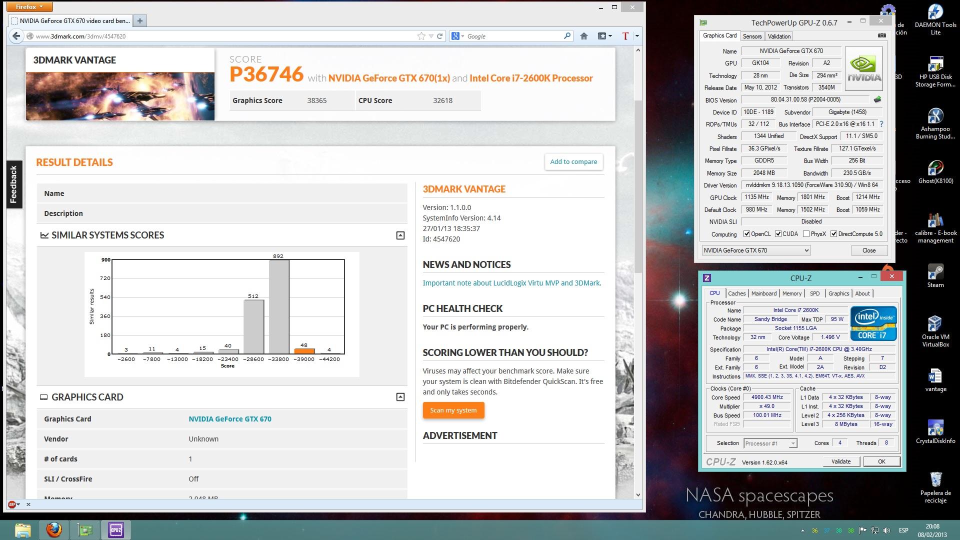
Task: Click the Close button in GPU-Z
Action: tap(868, 250)
